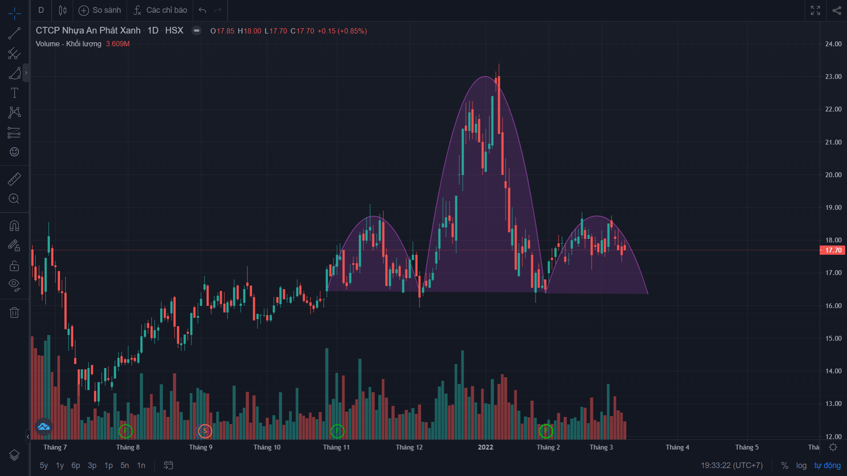Undo the last chart action
The width and height of the screenshot is (847, 476).
coord(202,10)
